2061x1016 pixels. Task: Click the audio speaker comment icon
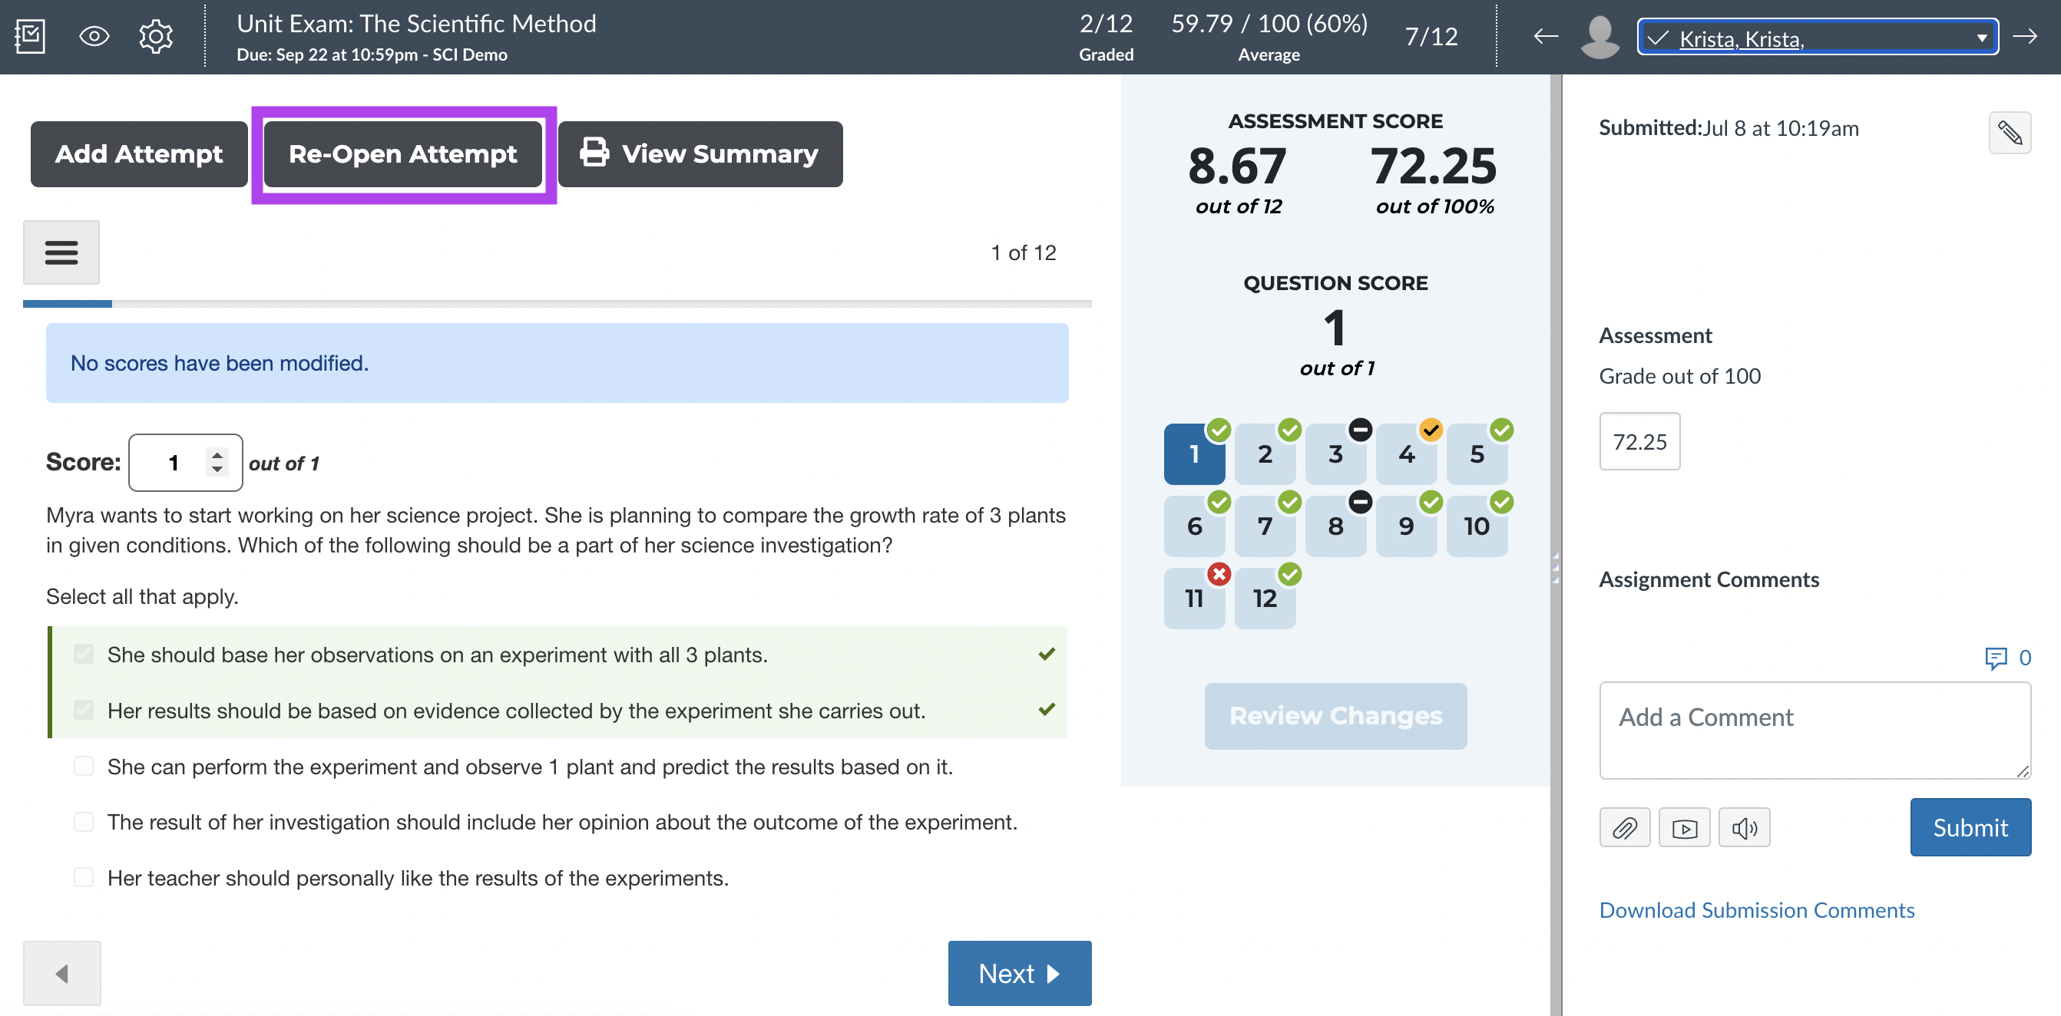pyautogui.click(x=1743, y=827)
